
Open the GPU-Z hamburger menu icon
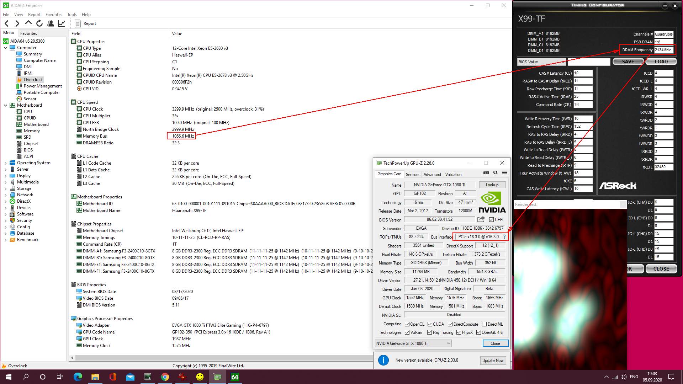504,172
